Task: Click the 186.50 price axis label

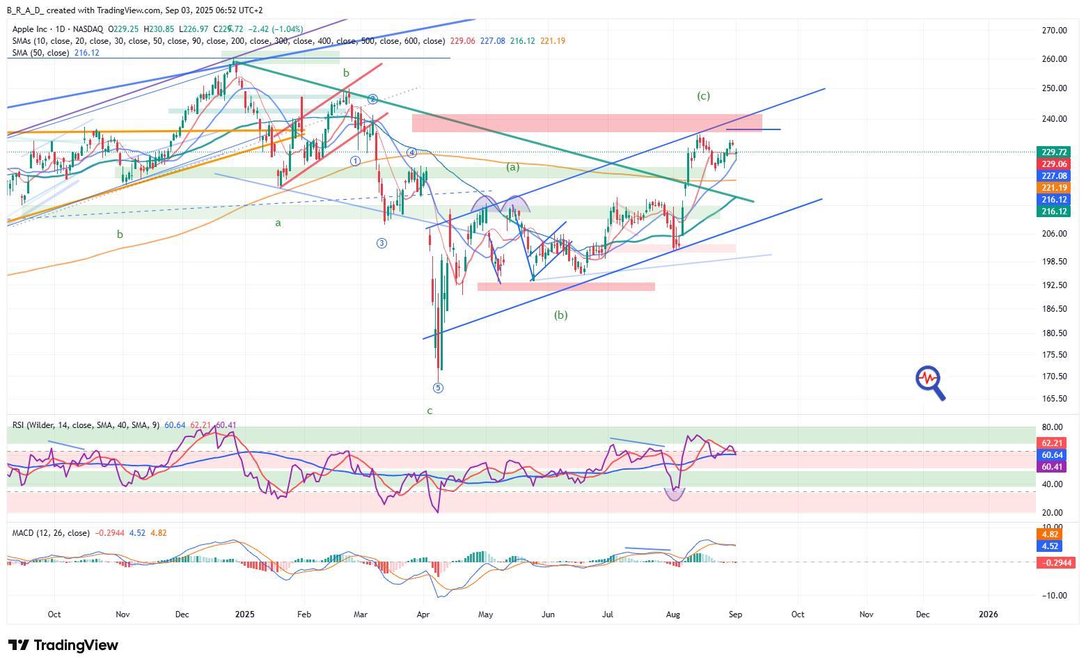Action: pyautogui.click(x=1054, y=309)
